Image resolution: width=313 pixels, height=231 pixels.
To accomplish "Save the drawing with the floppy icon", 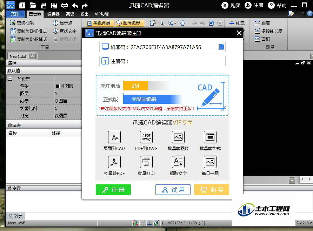I will (x=43, y=5).
